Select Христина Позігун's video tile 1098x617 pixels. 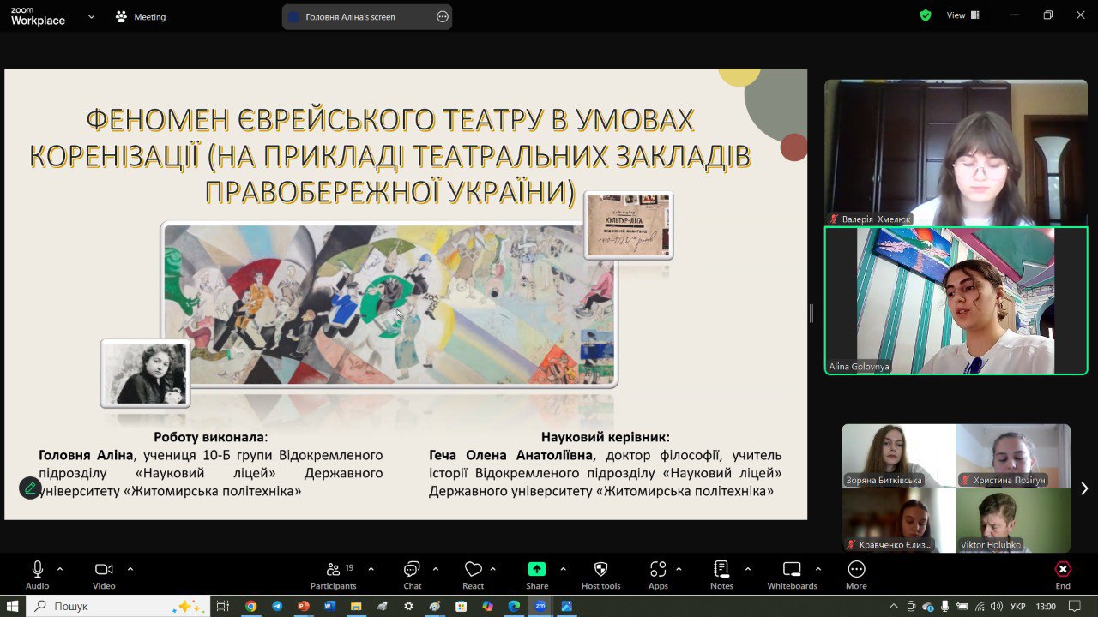(x=1013, y=456)
